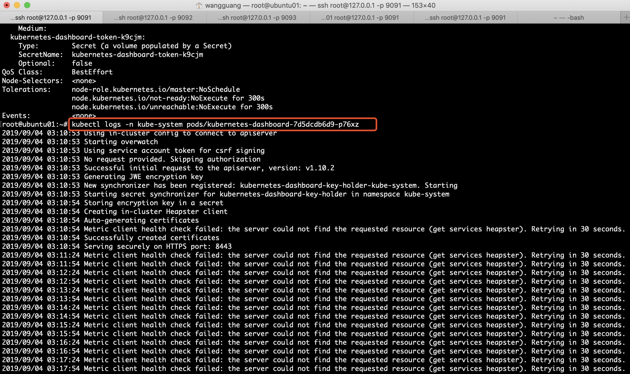Close the Terminal window with red button
Screen dimensions: 630x374
tap(7, 5)
